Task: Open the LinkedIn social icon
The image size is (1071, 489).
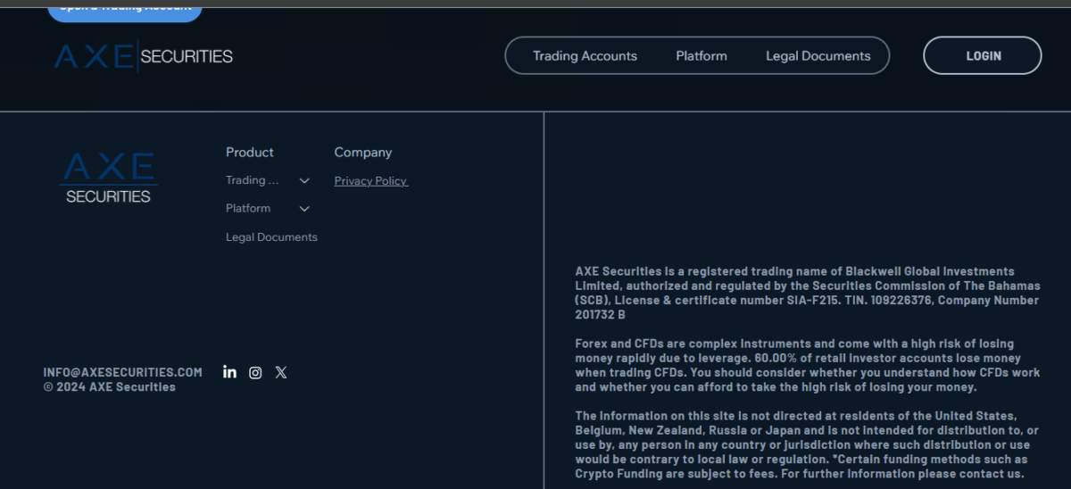Action: pos(229,372)
